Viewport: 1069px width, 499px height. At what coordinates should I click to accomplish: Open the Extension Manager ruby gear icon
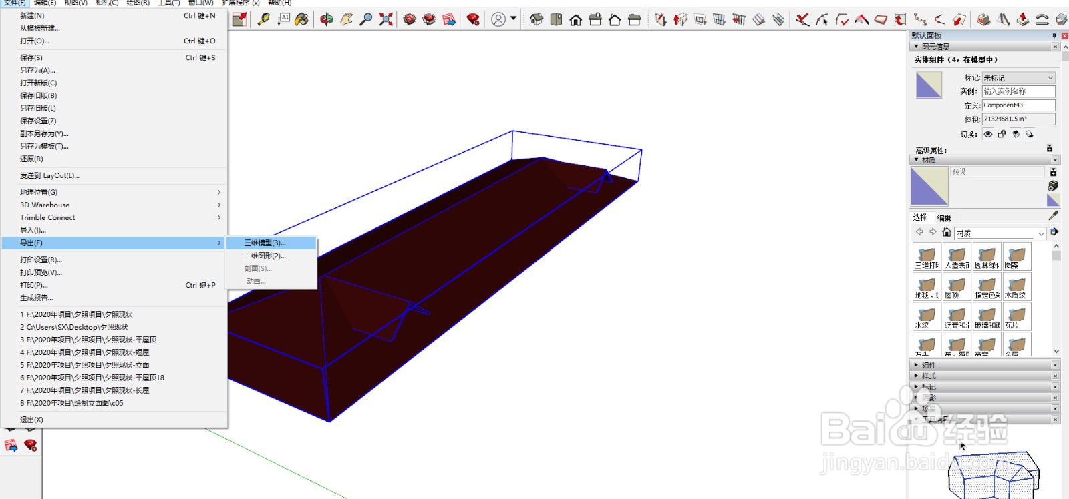[x=473, y=19]
